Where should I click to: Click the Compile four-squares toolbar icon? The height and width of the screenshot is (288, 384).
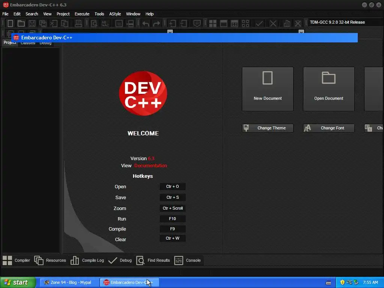(213, 24)
